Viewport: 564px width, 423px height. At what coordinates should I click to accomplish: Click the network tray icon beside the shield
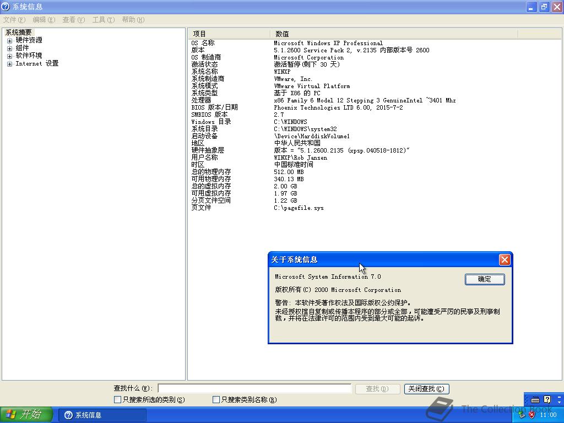(x=522, y=415)
